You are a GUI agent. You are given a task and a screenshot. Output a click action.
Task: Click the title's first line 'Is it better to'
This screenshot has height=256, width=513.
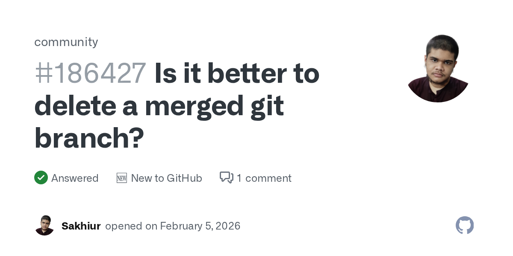(x=237, y=73)
